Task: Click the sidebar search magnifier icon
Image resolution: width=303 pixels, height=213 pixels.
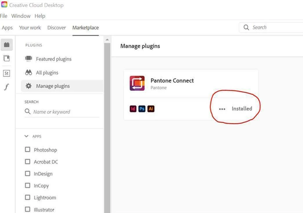Action: pos(28,111)
